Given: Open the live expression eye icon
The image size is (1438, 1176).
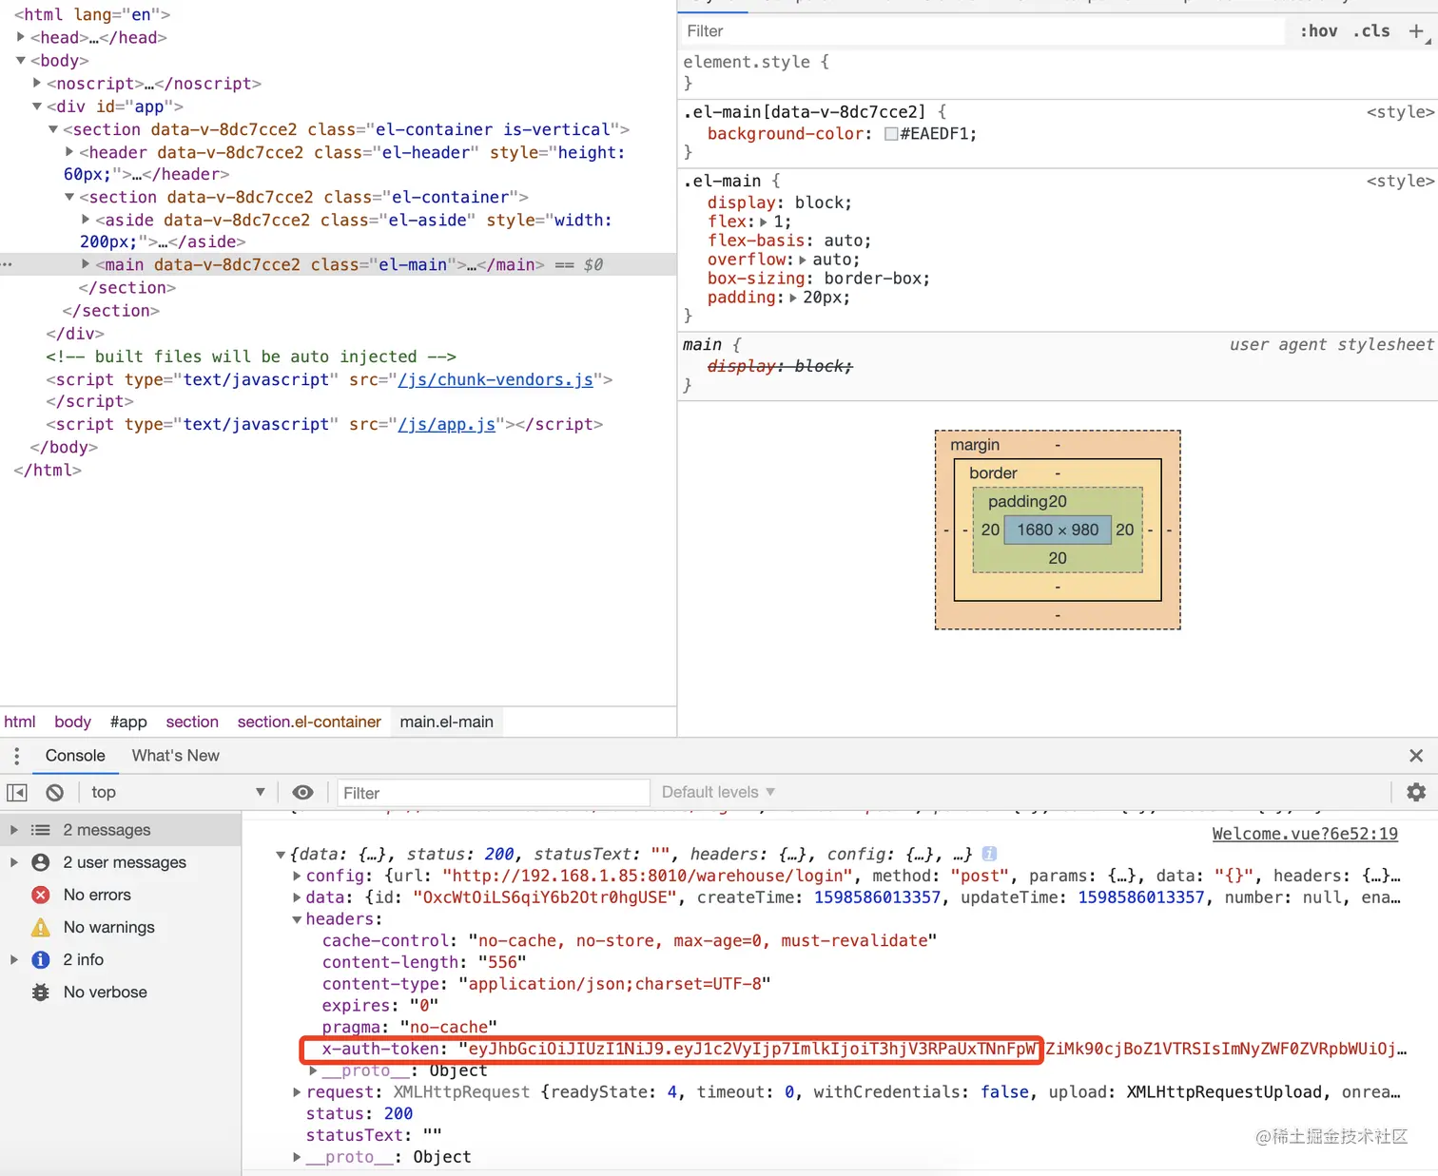Looking at the screenshot, I should tap(302, 793).
